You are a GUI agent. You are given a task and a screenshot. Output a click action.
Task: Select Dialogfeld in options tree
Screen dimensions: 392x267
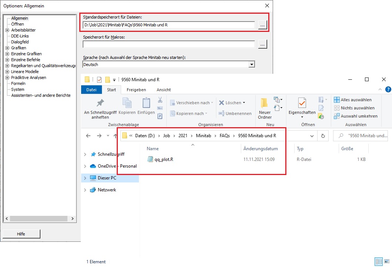tap(20, 42)
